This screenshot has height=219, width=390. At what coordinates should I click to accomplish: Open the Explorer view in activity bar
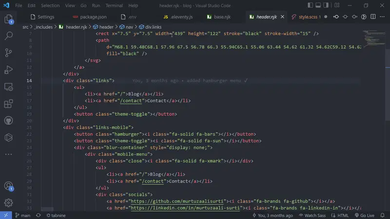pyautogui.click(x=8, y=19)
